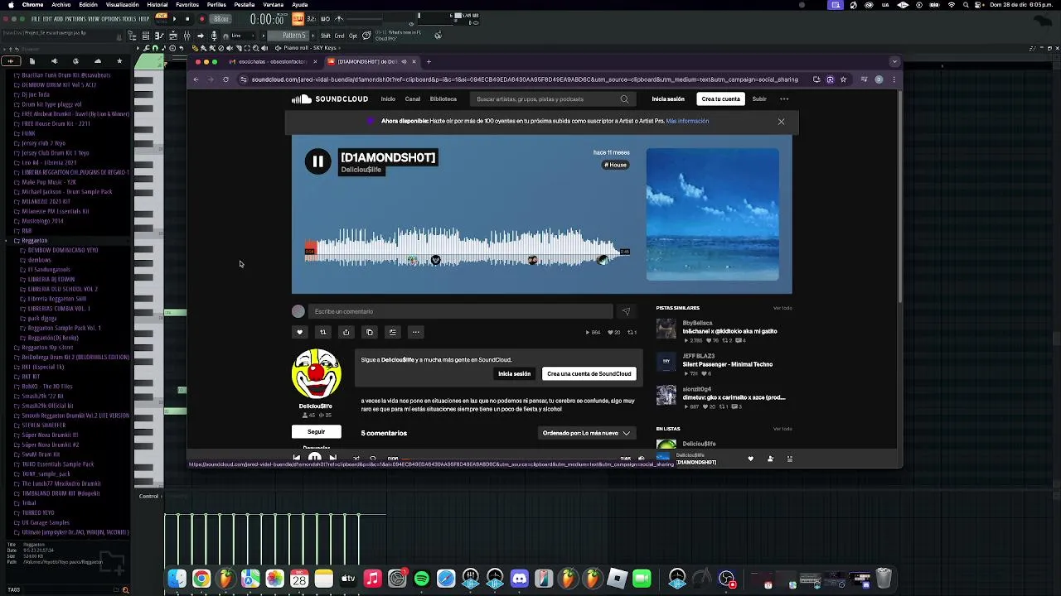1061x596 pixels.
Task: Open macOS Historial menu
Action: pyautogui.click(x=157, y=5)
